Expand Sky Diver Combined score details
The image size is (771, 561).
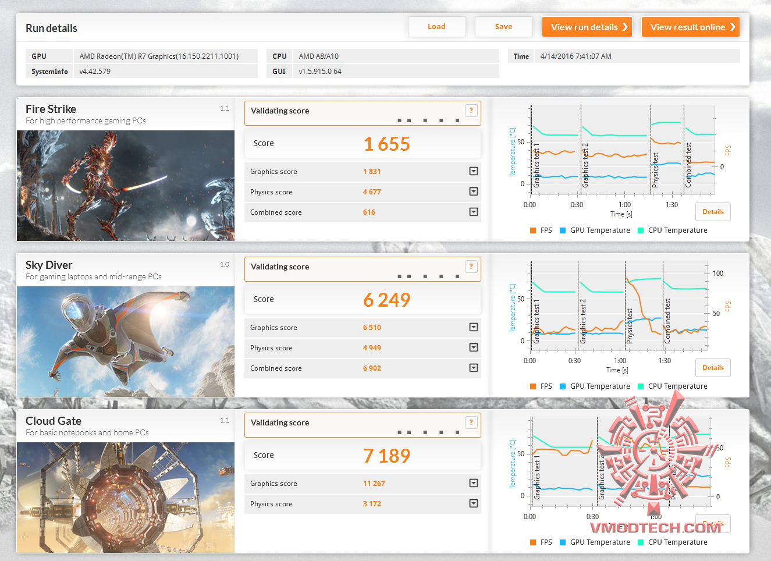coord(474,368)
